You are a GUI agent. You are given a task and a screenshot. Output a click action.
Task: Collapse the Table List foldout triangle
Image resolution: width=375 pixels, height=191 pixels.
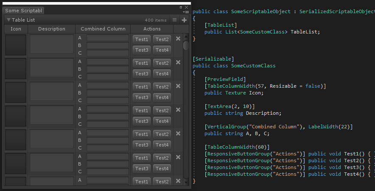[8, 20]
